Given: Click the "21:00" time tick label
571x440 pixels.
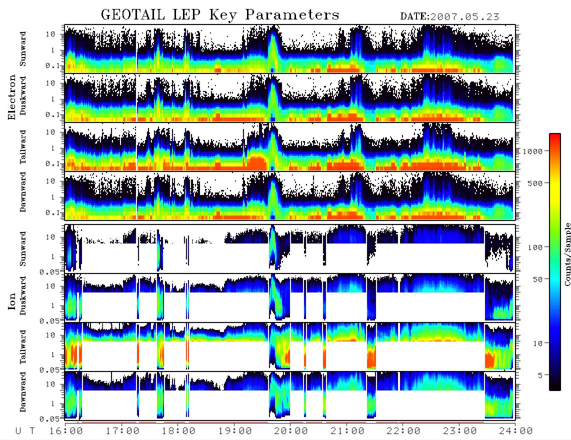Looking at the screenshot, I should [347, 431].
